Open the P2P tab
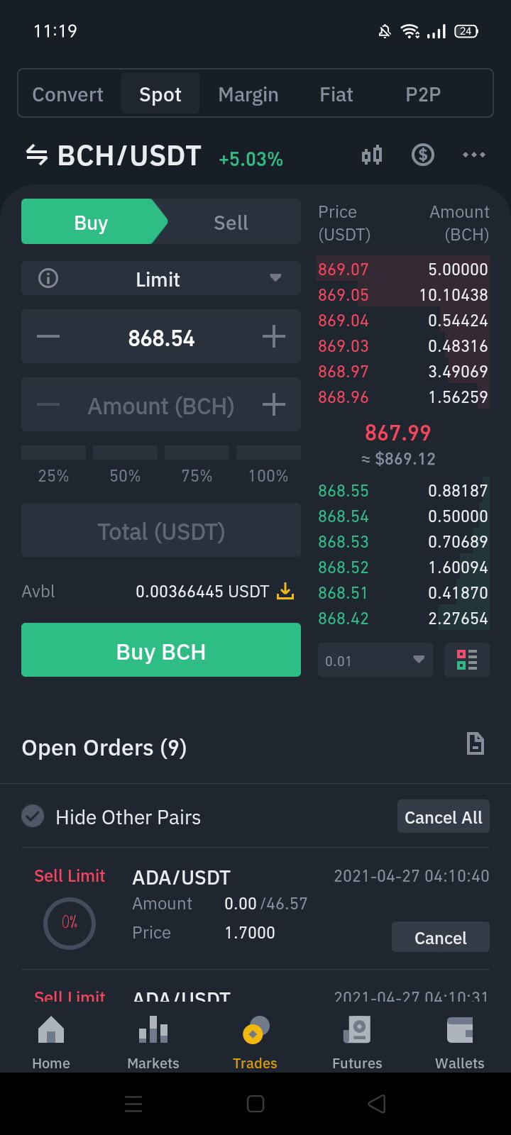This screenshot has height=1135, width=511. click(x=423, y=94)
